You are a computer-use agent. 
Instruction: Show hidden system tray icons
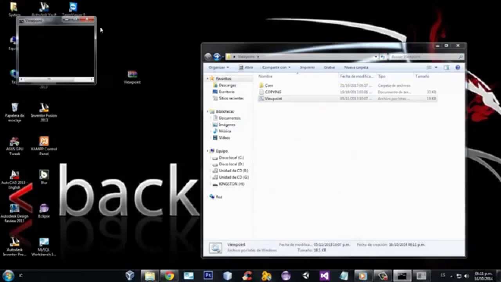tap(452, 276)
